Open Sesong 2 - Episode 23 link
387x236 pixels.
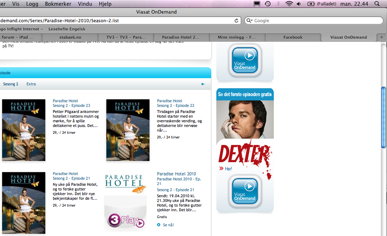click(72, 105)
